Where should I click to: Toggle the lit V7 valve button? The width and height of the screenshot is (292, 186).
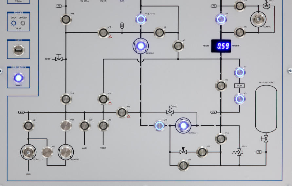click(x=240, y=72)
